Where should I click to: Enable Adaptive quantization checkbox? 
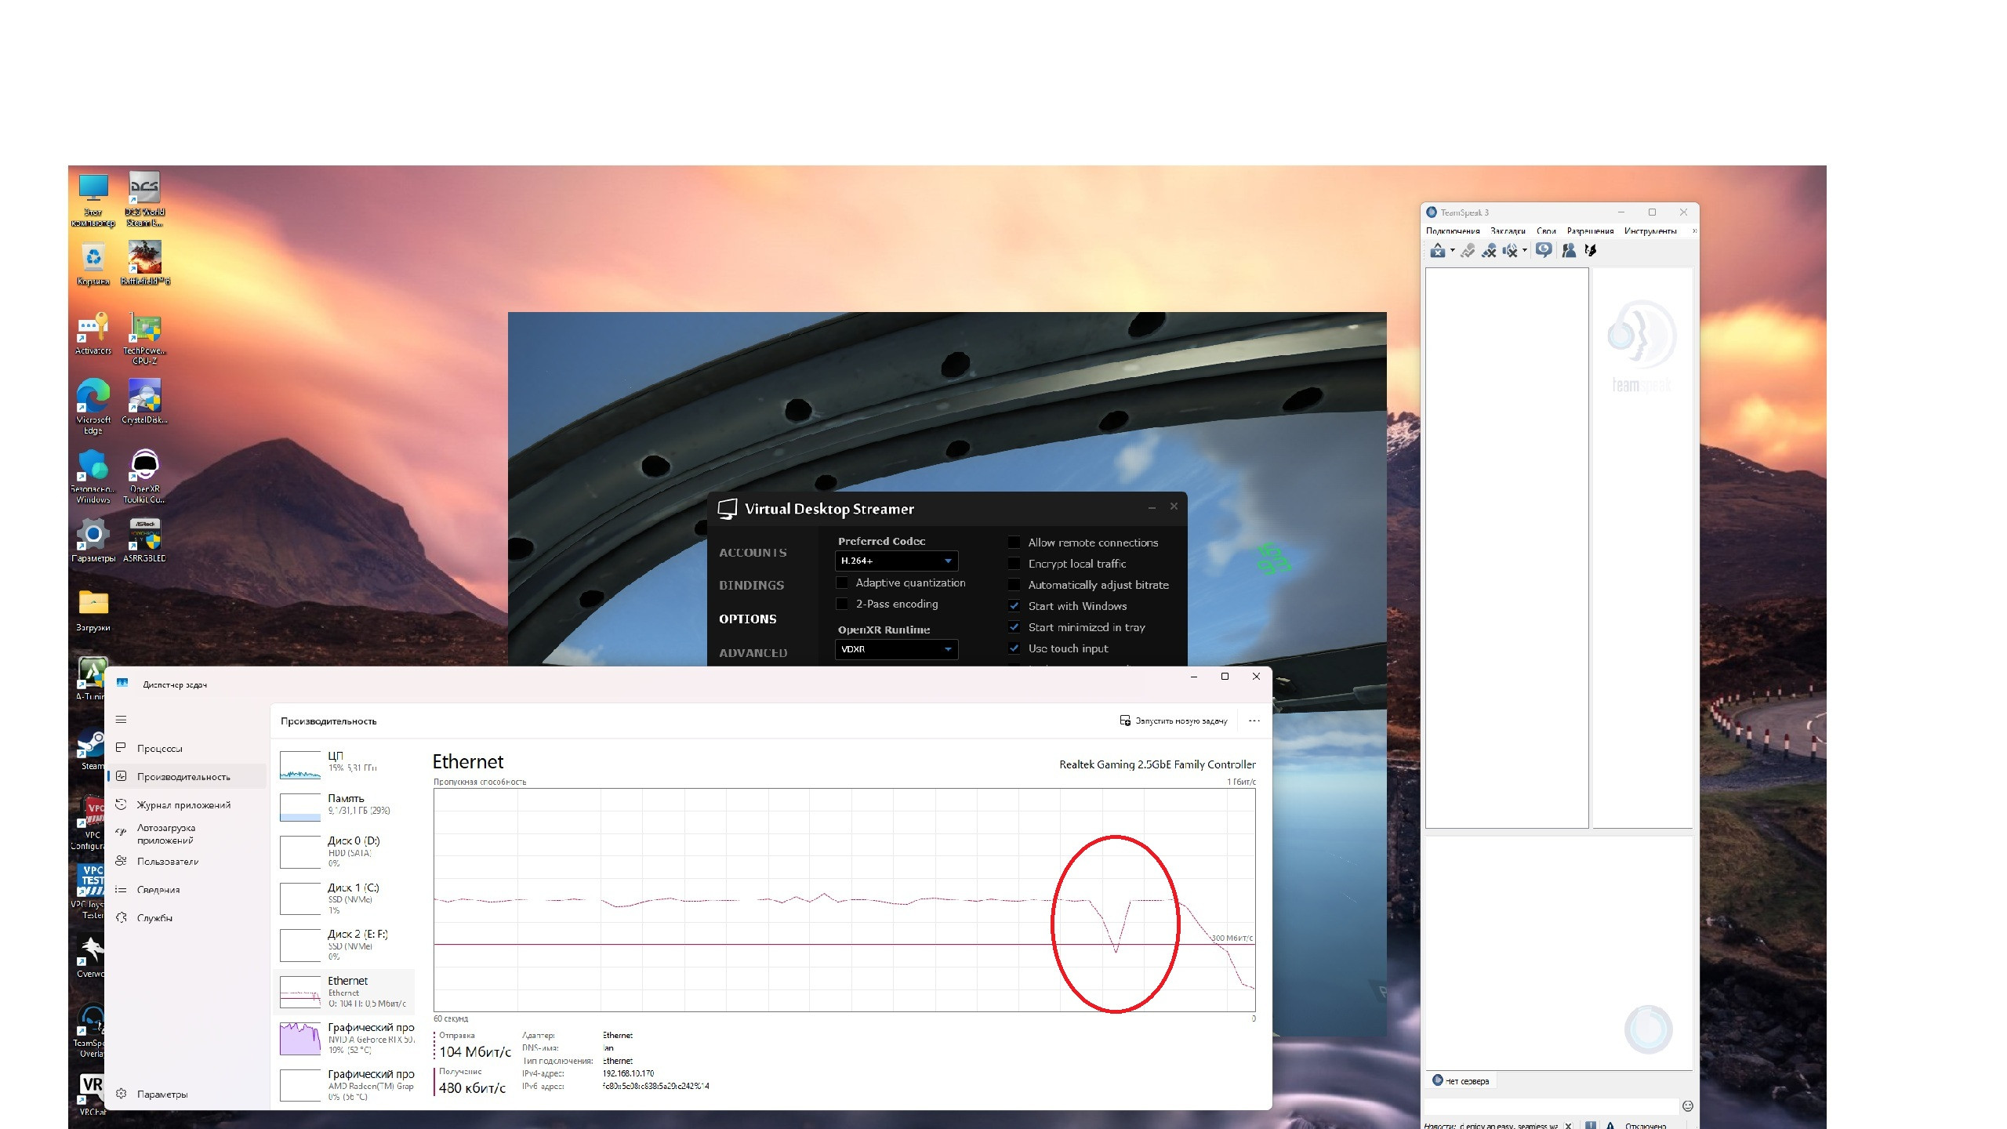pos(842,583)
